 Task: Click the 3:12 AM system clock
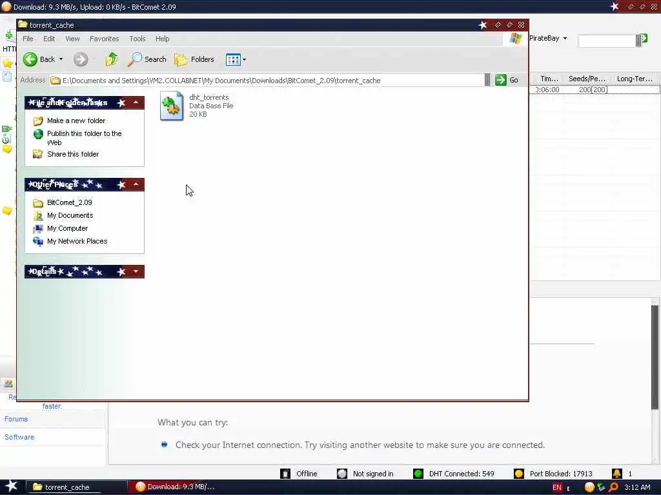click(x=637, y=487)
